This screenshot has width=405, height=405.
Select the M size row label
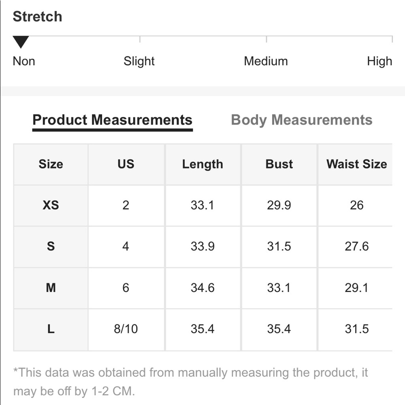point(51,288)
